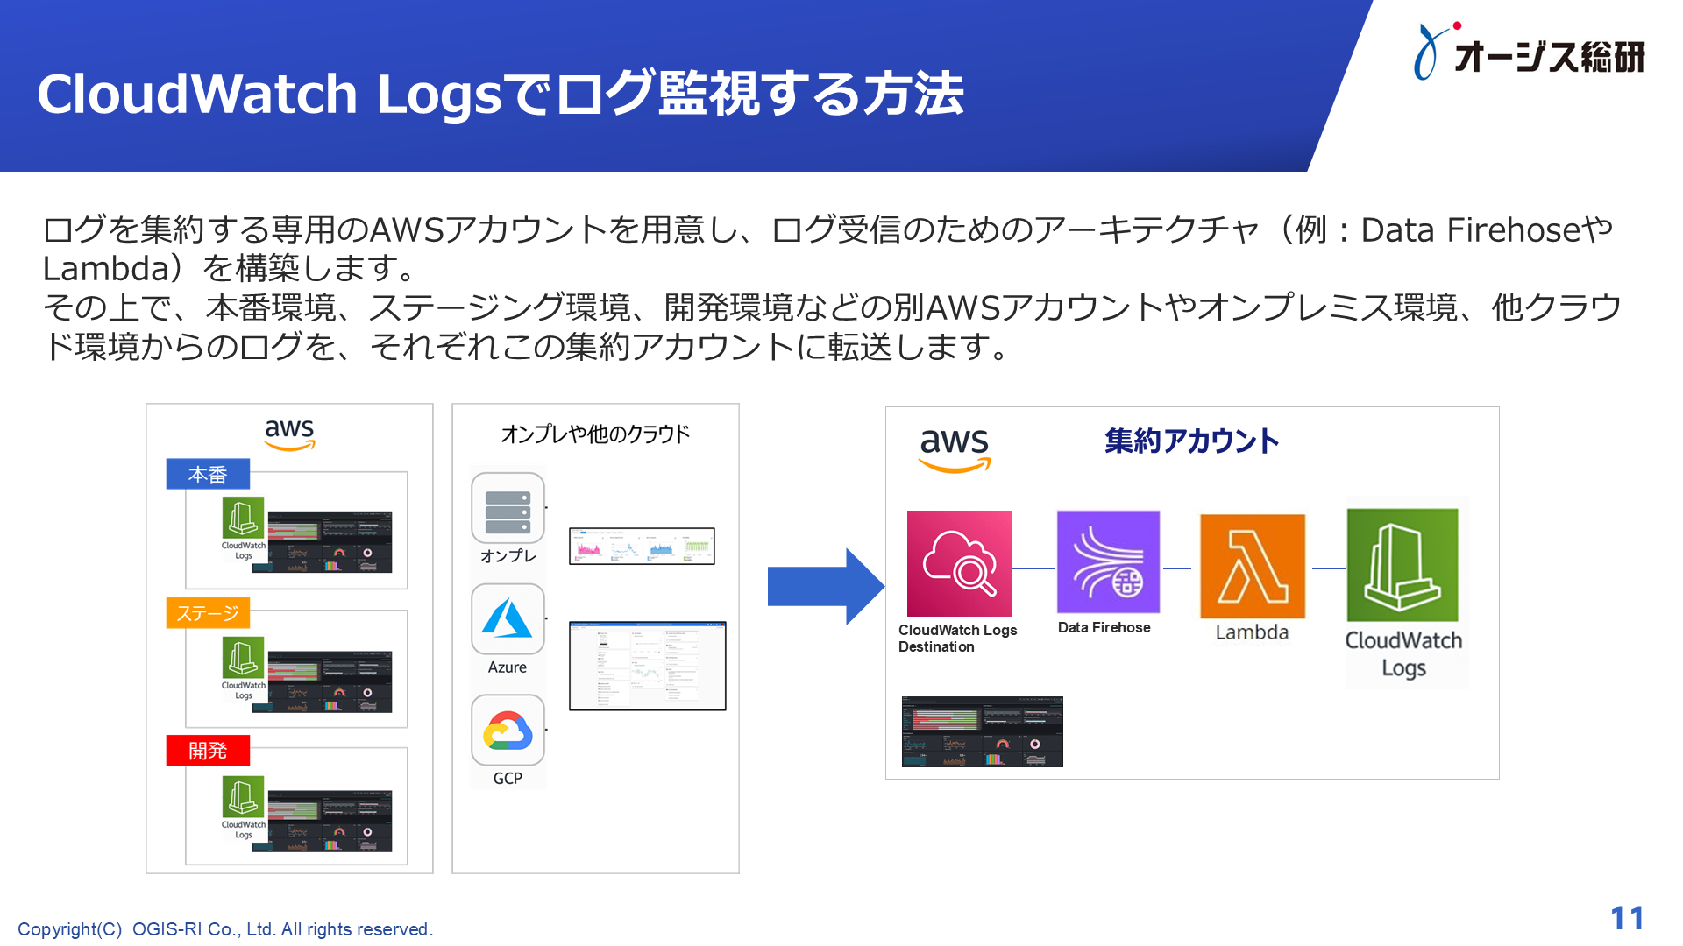Toggle the 本番 environment label
The height and width of the screenshot is (946, 1683).
[x=208, y=474]
